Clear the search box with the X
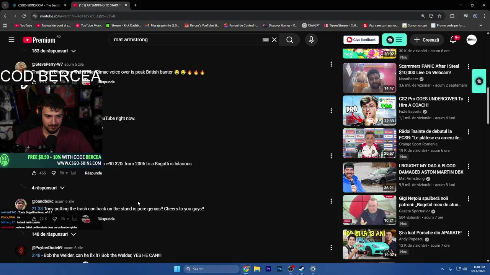490x275 pixels. click(x=274, y=40)
